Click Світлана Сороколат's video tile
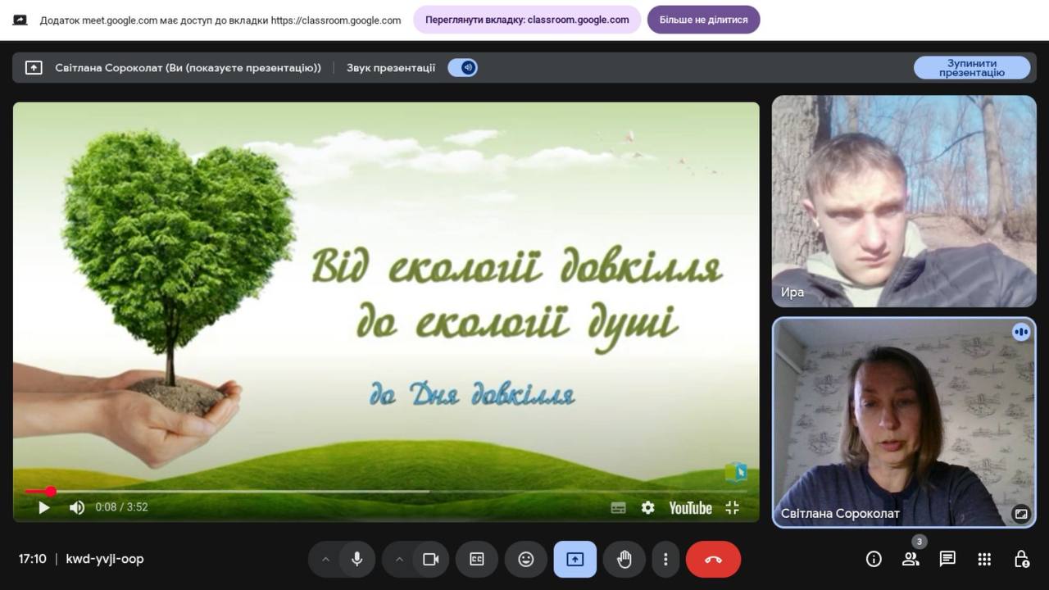This screenshot has height=590, width=1049. tap(904, 422)
